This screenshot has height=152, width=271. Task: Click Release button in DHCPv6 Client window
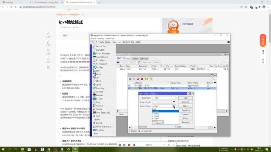click(147, 62)
